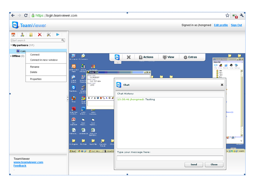This screenshot has width=265, height=186.
Task: Click the bookmark star in the address bar
Action: pyautogui.click(x=227, y=15)
